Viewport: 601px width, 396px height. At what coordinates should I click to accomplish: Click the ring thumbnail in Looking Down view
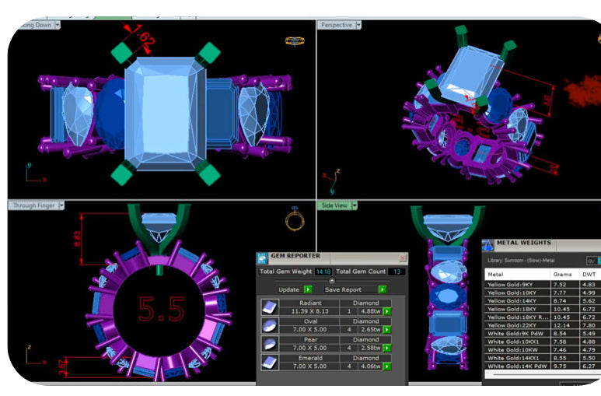point(295,41)
